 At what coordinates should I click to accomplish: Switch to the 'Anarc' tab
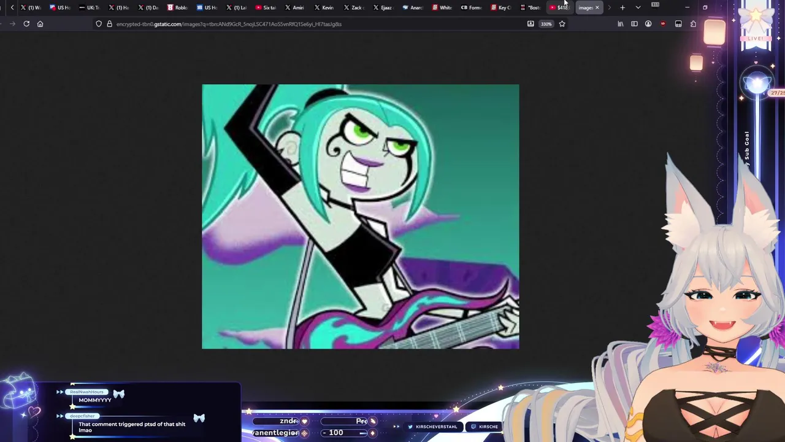[x=413, y=7]
